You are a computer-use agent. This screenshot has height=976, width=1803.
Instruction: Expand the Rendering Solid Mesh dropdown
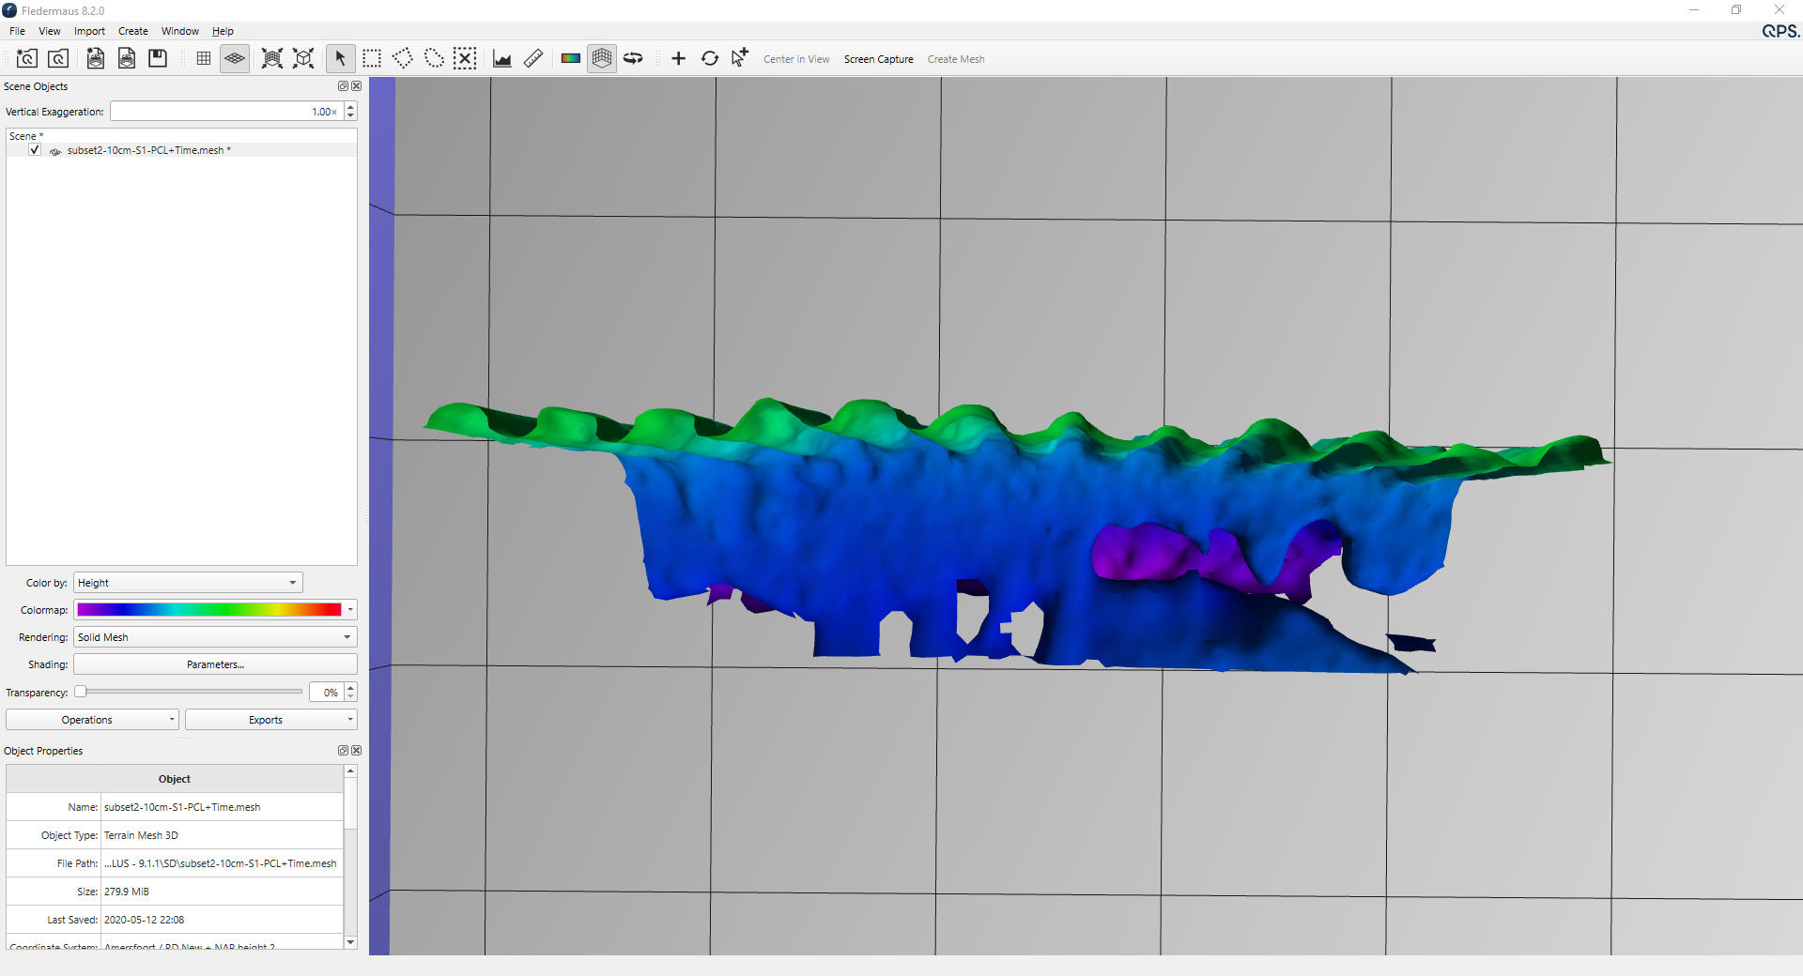215,637
